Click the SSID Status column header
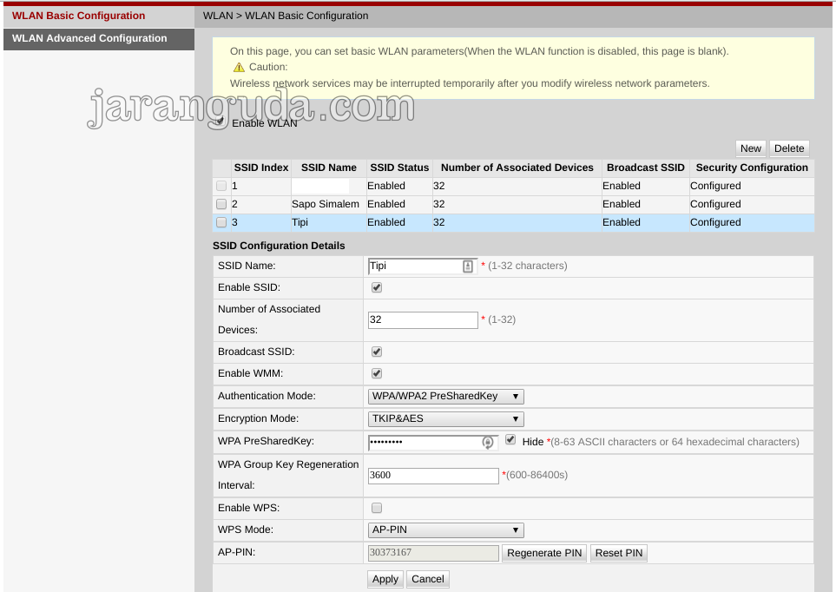Viewport: 836px width, 592px height. pos(399,168)
